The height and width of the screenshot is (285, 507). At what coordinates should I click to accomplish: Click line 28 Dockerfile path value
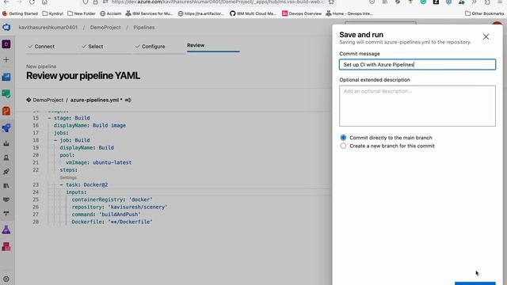click(130, 222)
